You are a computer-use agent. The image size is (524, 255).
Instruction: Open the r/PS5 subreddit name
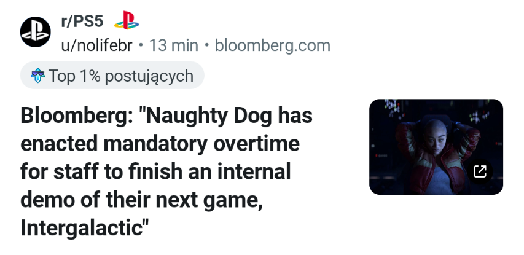pyautogui.click(x=82, y=22)
